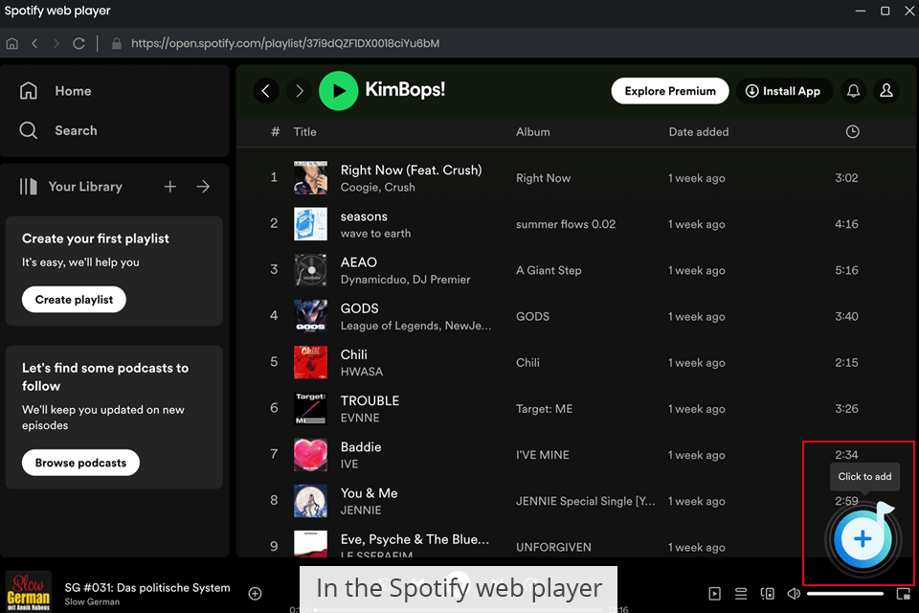
Task: Navigate back in Spotify with chevron
Action: 266,91
